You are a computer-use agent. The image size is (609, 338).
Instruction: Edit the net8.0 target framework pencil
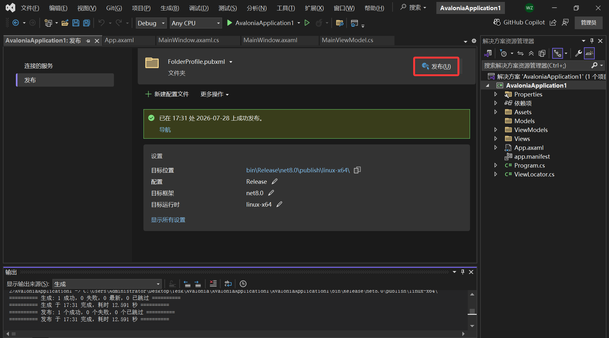point(271,193)
